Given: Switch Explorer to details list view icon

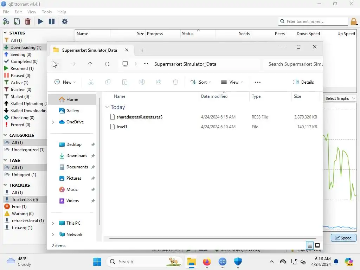Looking at the screenshot, I should coord(310,245).
